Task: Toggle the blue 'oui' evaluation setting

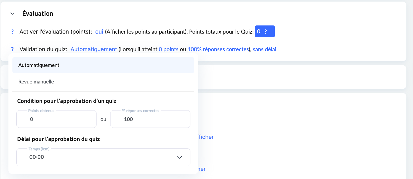Action: [x=99, y=32]
